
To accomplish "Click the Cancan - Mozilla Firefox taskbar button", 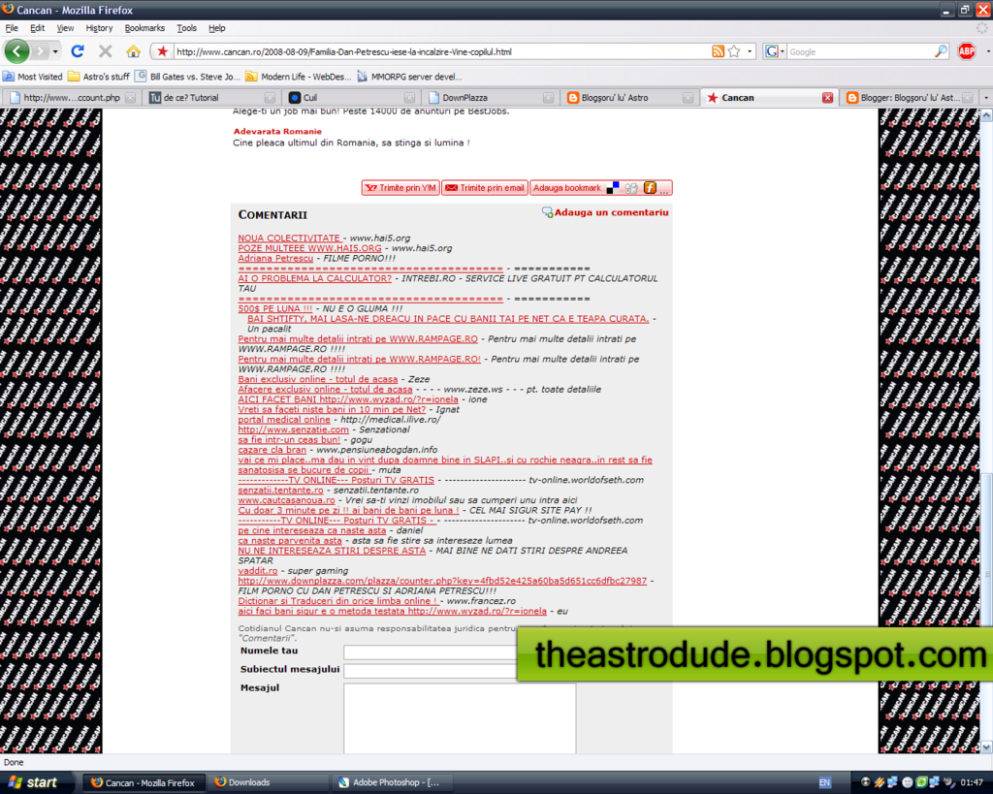I will coord(145,782).
